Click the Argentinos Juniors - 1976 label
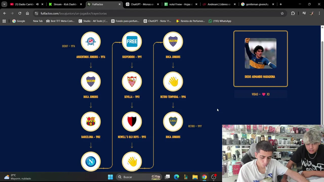The width and height of the screenshot is (324, 182). pos(91,57)
